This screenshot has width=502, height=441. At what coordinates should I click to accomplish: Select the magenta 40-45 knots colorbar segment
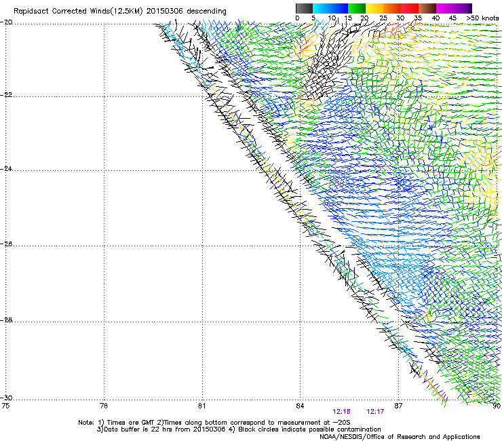(x=445, y=8)
